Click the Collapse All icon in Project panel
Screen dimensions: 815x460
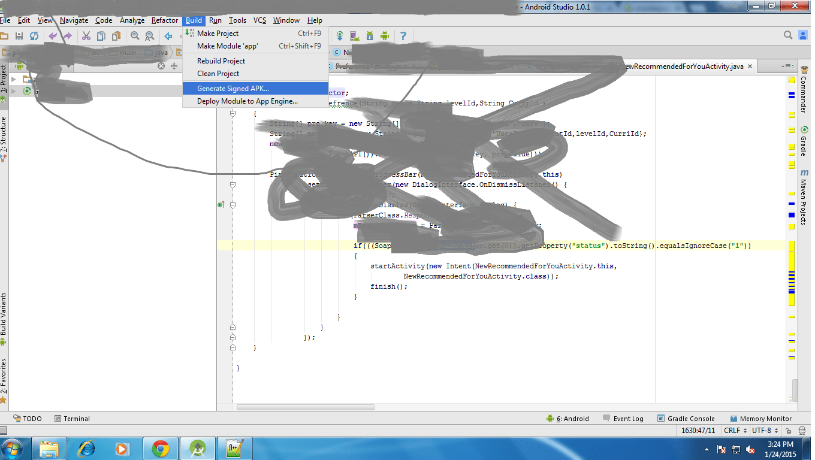(174, 66)
